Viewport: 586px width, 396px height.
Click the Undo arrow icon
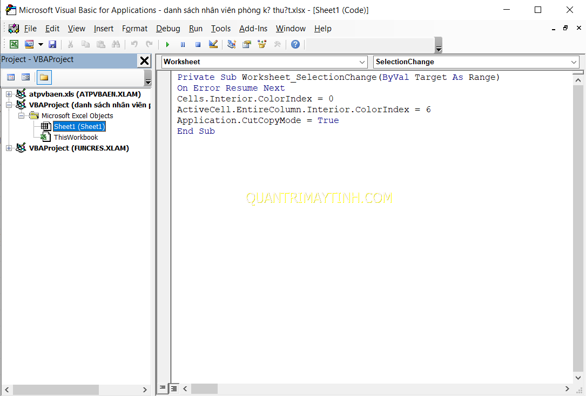134,44
